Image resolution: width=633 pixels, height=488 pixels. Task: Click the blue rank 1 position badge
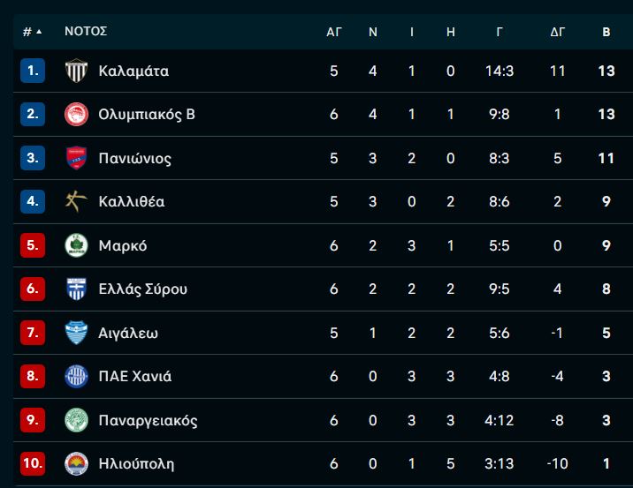click(x=33, y=71)
